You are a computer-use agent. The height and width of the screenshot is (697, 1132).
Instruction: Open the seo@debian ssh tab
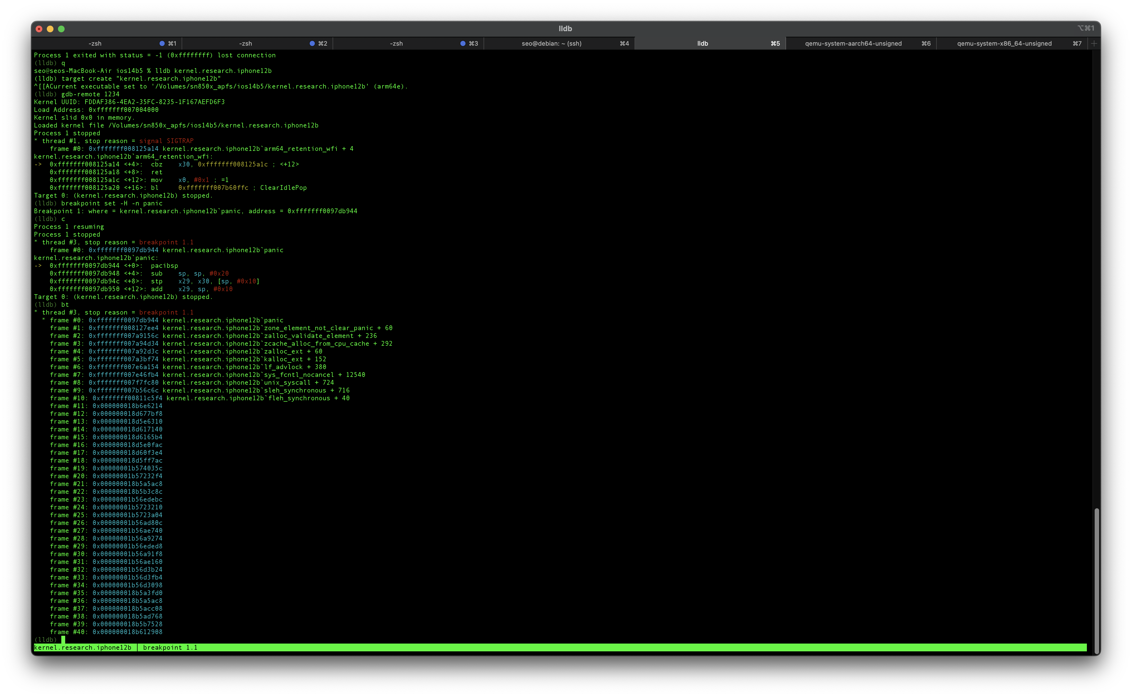pos(559,43)
